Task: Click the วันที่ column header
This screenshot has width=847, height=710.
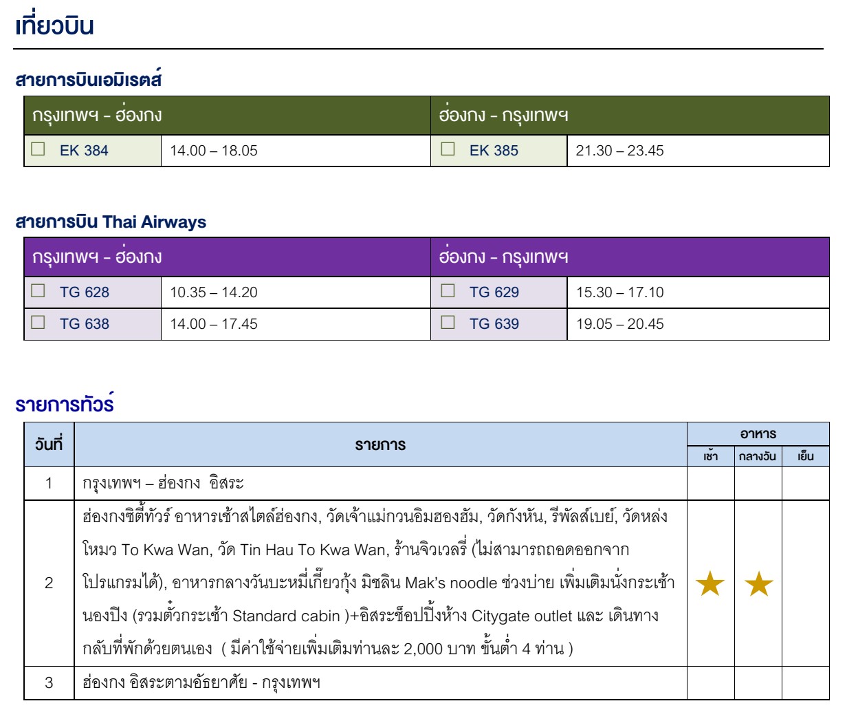Action: 49,444
